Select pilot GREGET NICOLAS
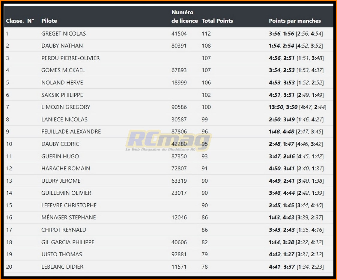This screenshot has width=337, height=280. click(x=64, y=34)
